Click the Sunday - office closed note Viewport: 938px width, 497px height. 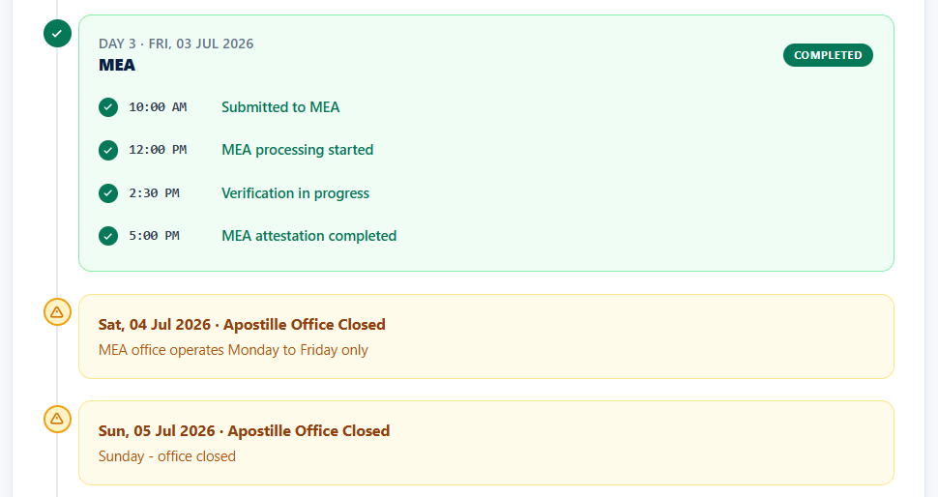point(167,456)
